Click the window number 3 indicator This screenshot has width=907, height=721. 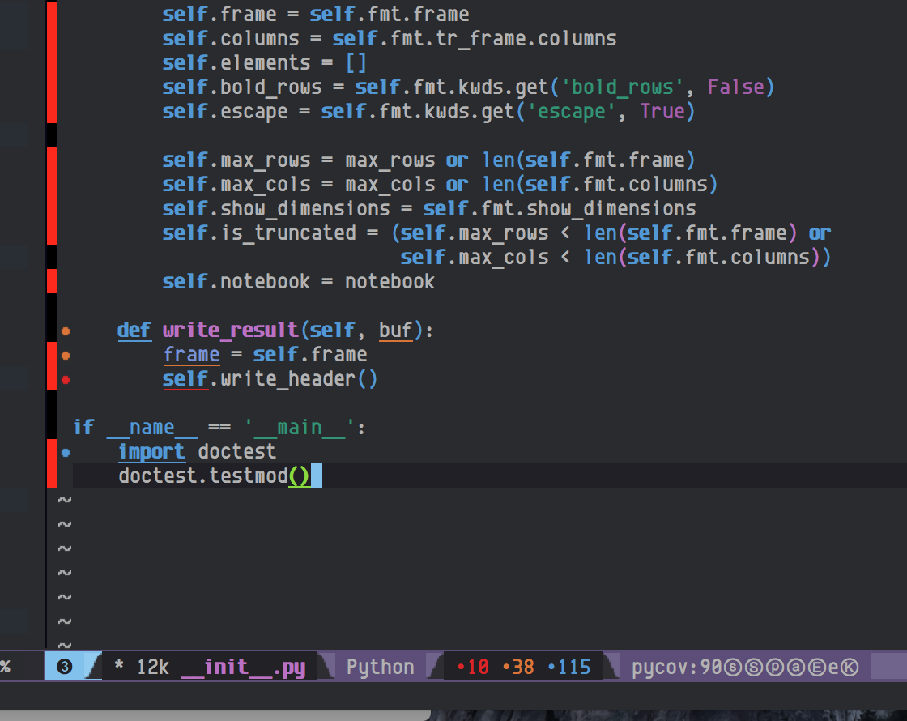pyautogui.click(x=65, y=668)
